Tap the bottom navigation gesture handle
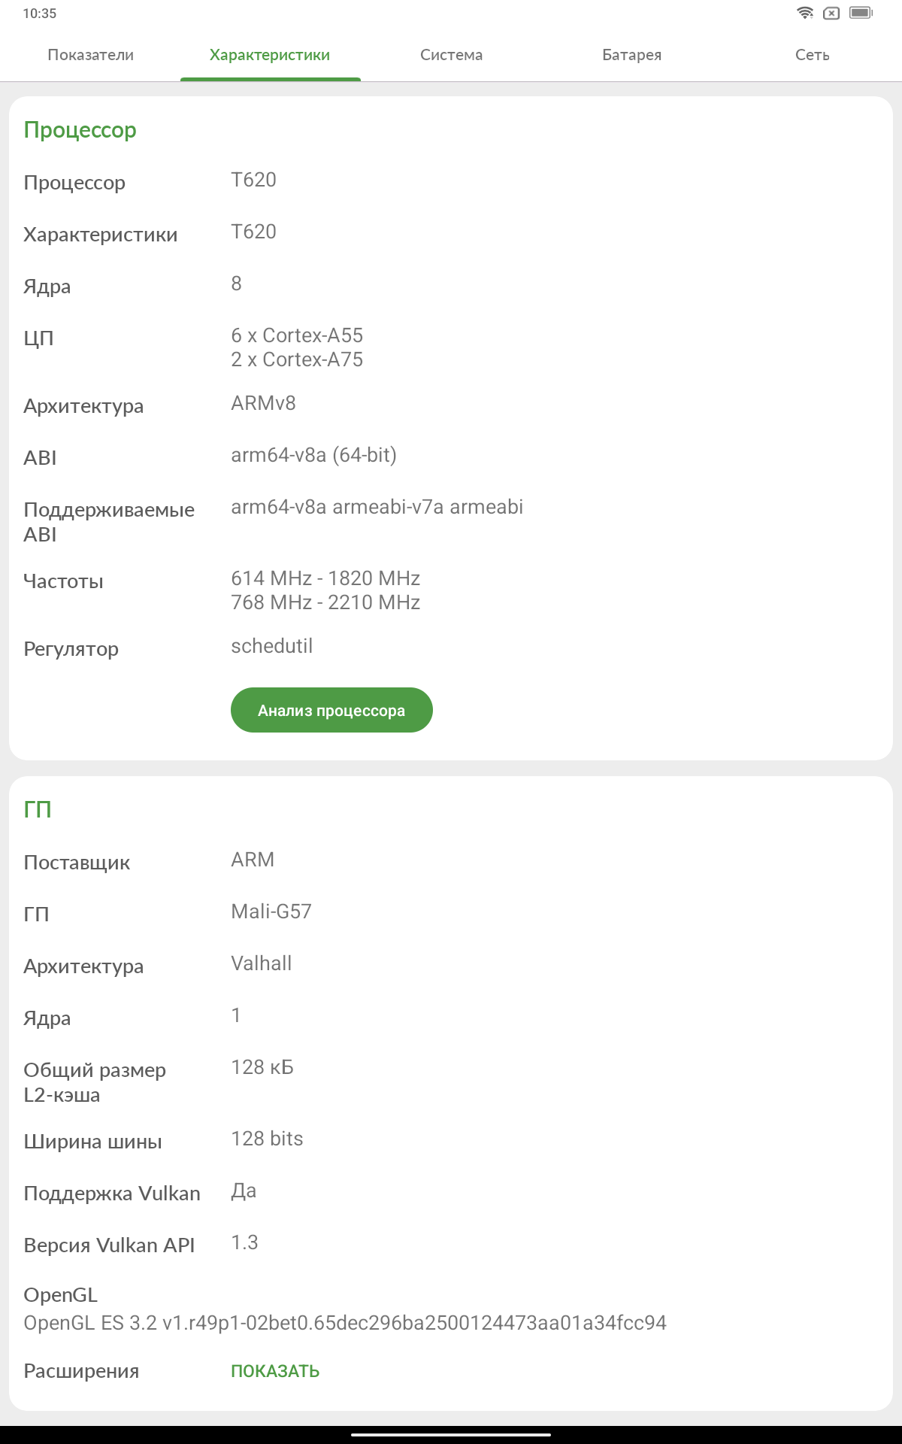The width and height of the screenshot is (902, 1444). coord(451,1435)
